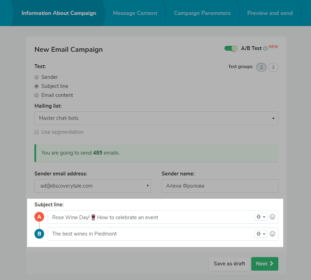Go to the Message Content step
Viewport: 311px width, 280px height.
pyautogui.click(x=135, y=13)
